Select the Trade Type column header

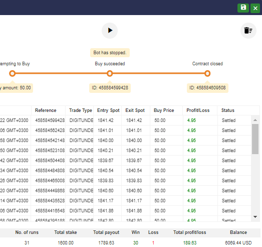pos(81,110)
